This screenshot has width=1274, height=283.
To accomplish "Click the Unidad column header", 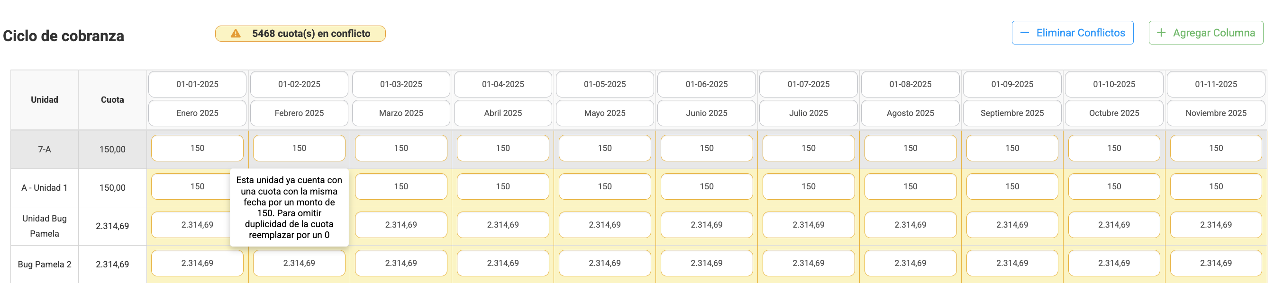I will click(x=45, y=100).
